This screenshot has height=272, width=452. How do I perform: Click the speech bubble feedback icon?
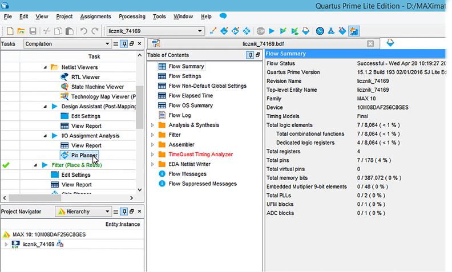click(x=223, y=16)
